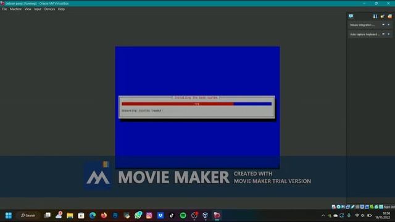Click the optical disk status icon
Image resolution: width=395 pixels, height=222 pixels.
pyautogui.click(x=339, y=207)
